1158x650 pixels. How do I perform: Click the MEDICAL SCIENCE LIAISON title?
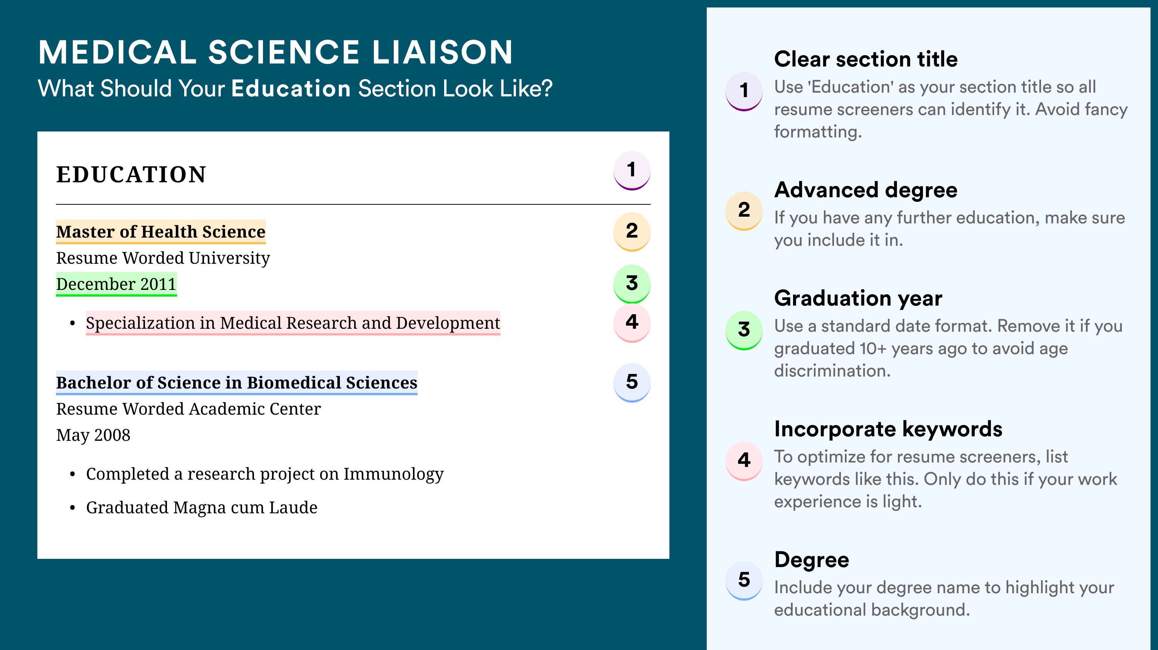point(276,52)
